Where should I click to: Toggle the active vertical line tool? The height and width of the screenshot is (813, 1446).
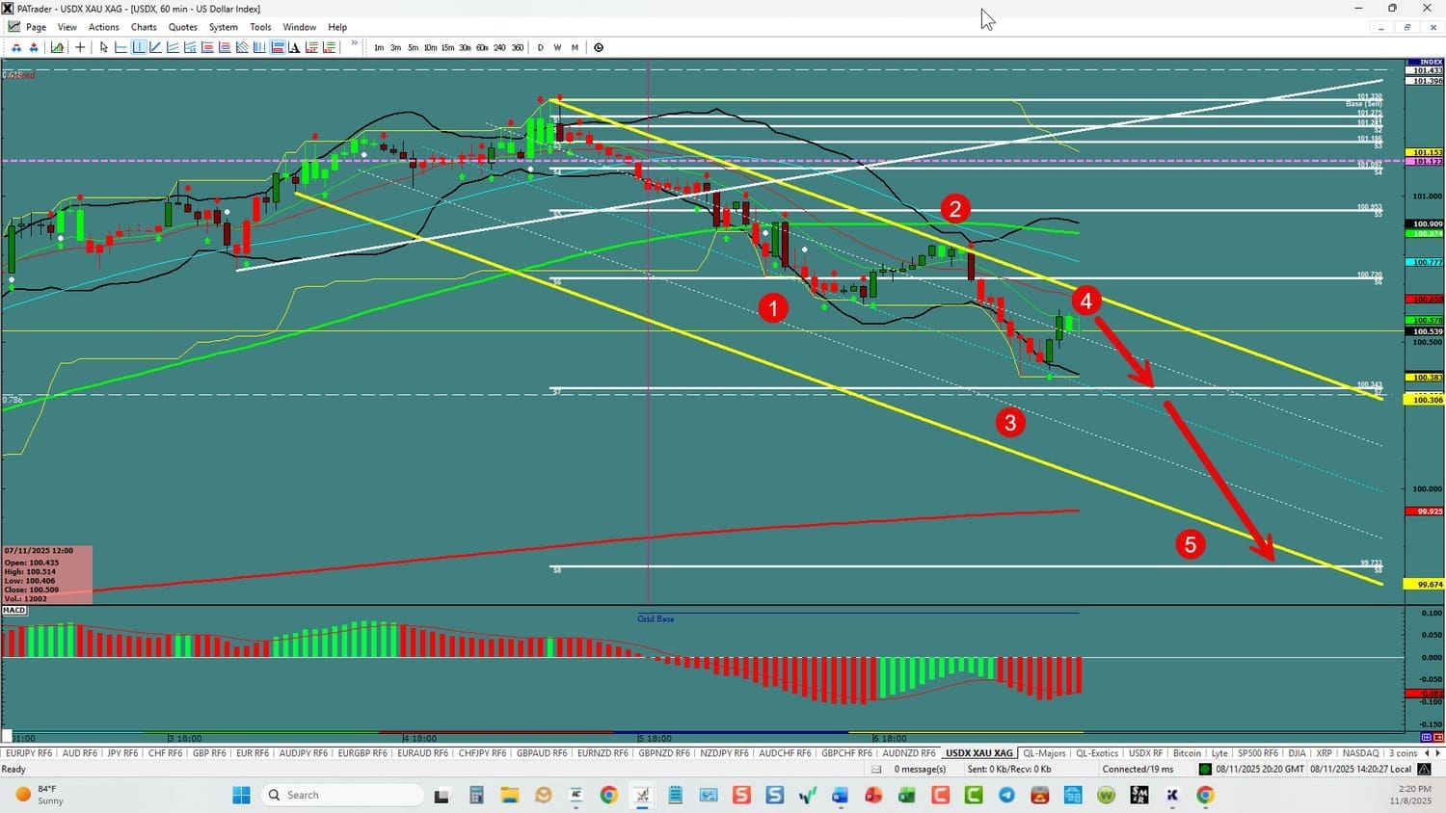[139, 47]
